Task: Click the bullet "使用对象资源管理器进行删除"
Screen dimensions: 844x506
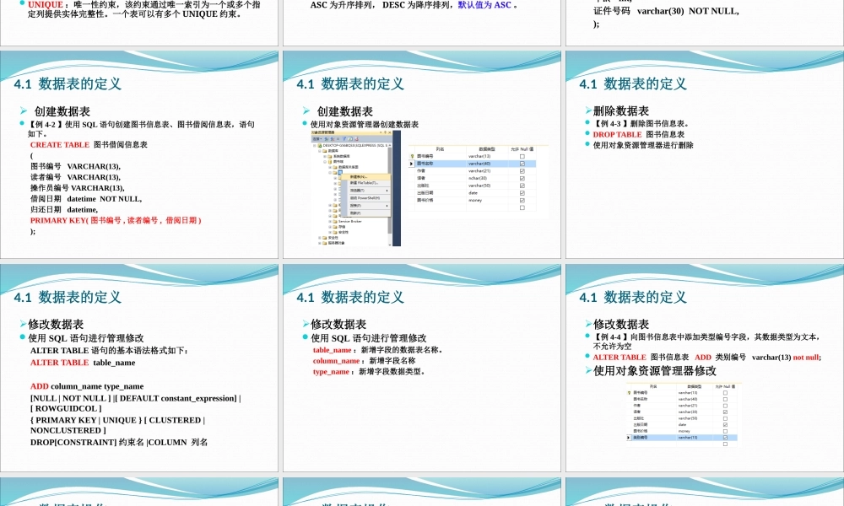Action: point(643,145)
